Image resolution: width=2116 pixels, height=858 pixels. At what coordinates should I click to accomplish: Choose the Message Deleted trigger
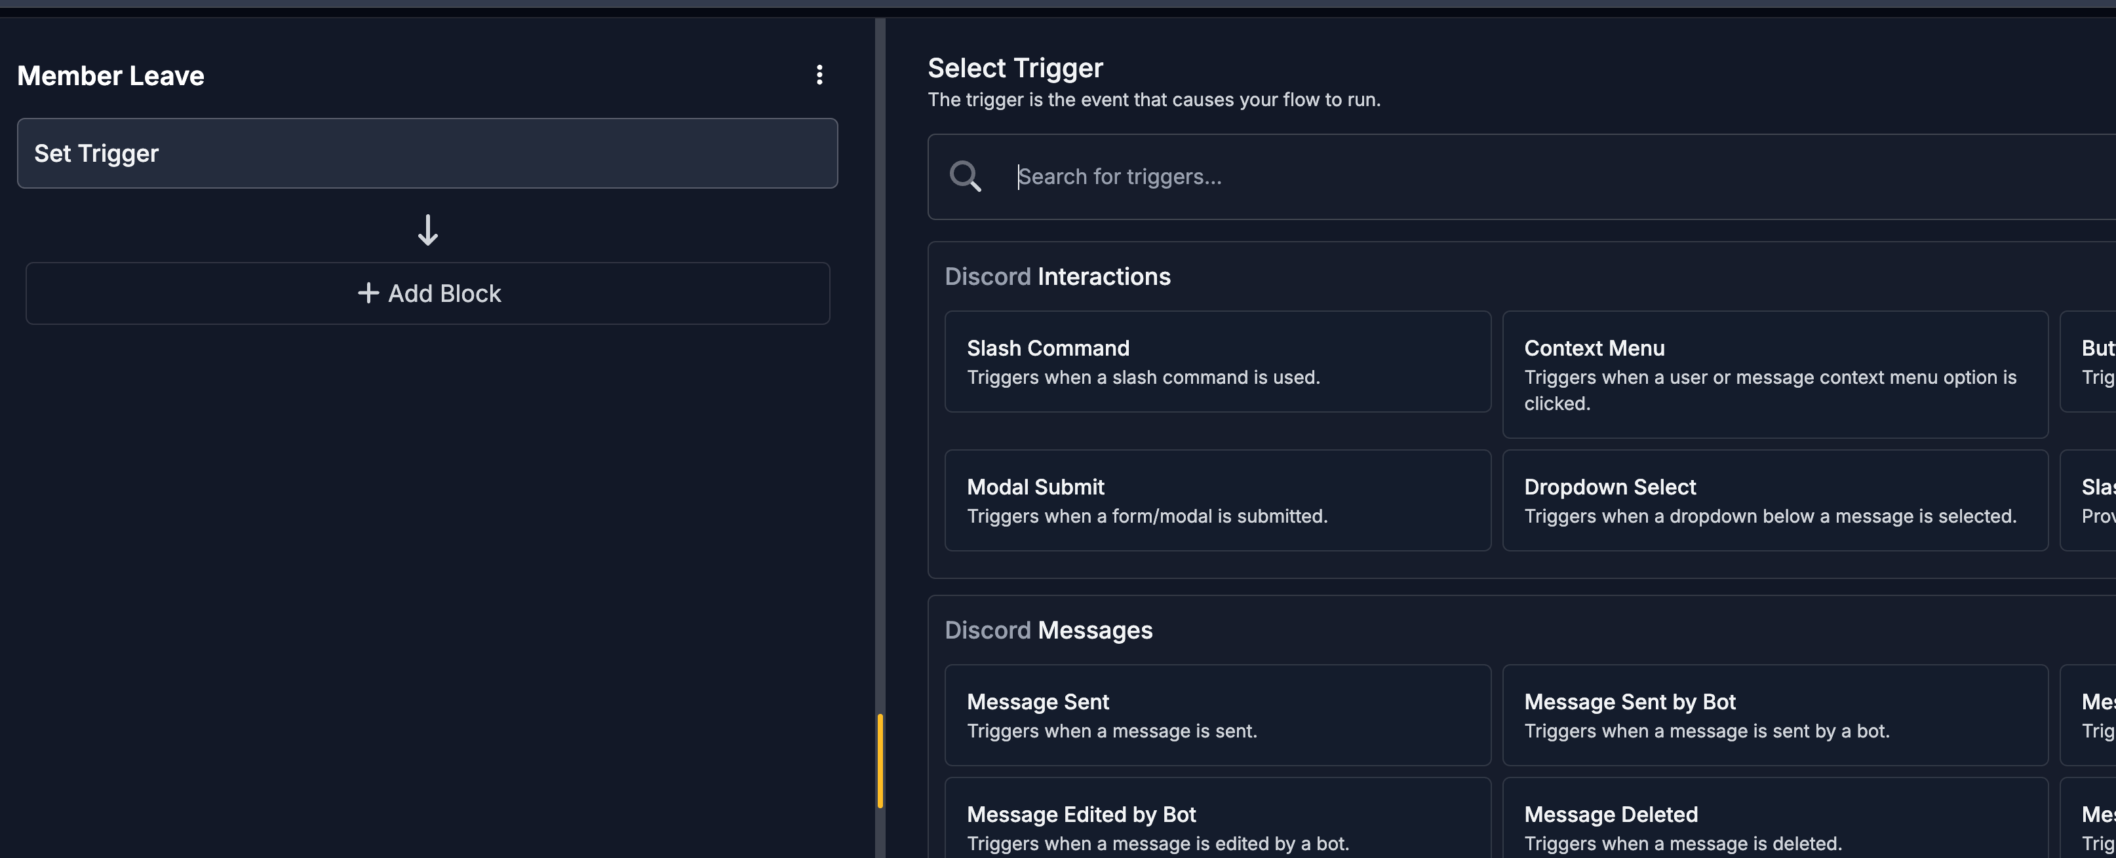[x=1775, y=819]
